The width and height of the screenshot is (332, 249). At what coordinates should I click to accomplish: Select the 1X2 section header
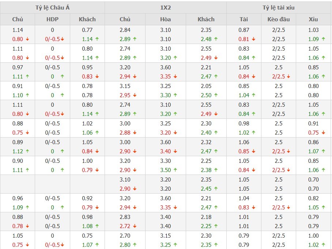165,8
